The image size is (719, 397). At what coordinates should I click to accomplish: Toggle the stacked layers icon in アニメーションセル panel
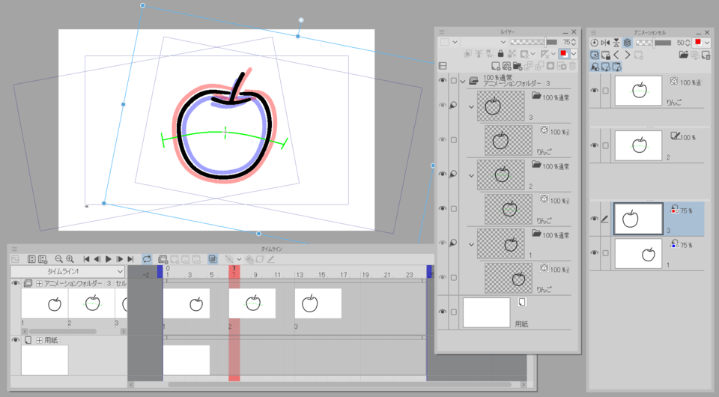[628, 43]
